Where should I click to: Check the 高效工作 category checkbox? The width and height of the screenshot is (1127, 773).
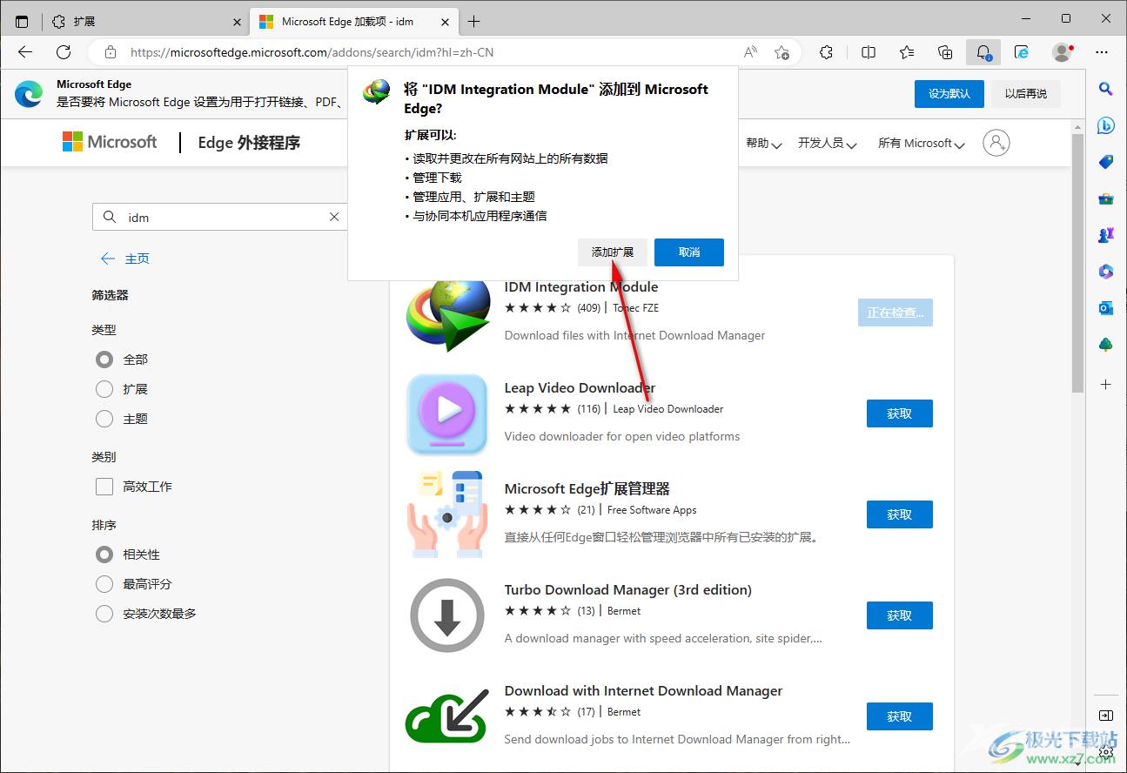(104, 487)
